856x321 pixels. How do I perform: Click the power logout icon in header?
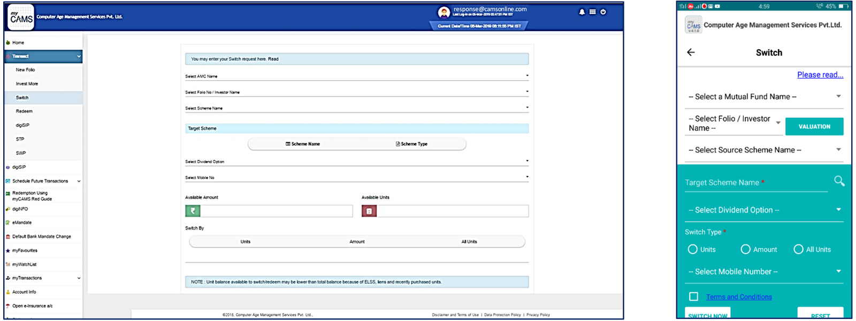pos(603,12)
